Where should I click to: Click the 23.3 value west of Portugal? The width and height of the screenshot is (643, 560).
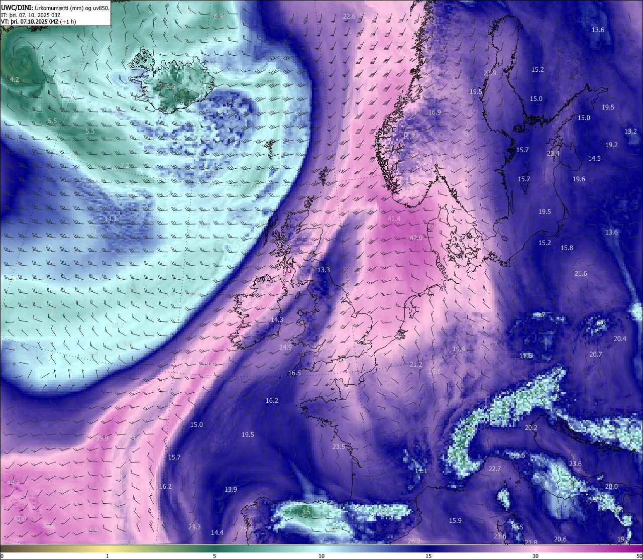point(194,527)
